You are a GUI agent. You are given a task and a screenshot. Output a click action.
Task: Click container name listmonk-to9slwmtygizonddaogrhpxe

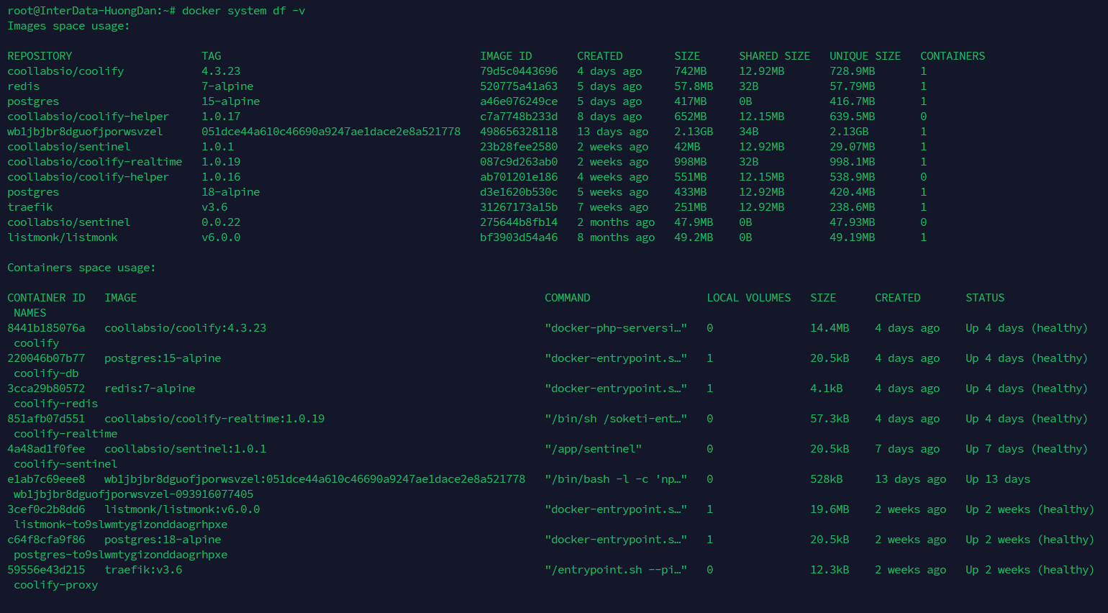pos(120,525)
